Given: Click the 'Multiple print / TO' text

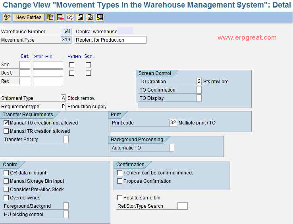Looking at the screenshot, I should pyautogui.click(x=197, y=123).
